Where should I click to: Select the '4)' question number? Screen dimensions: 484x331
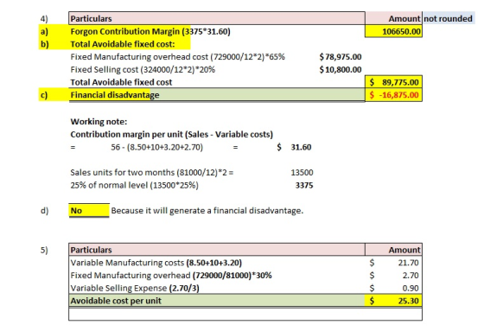tap(44, 19)
